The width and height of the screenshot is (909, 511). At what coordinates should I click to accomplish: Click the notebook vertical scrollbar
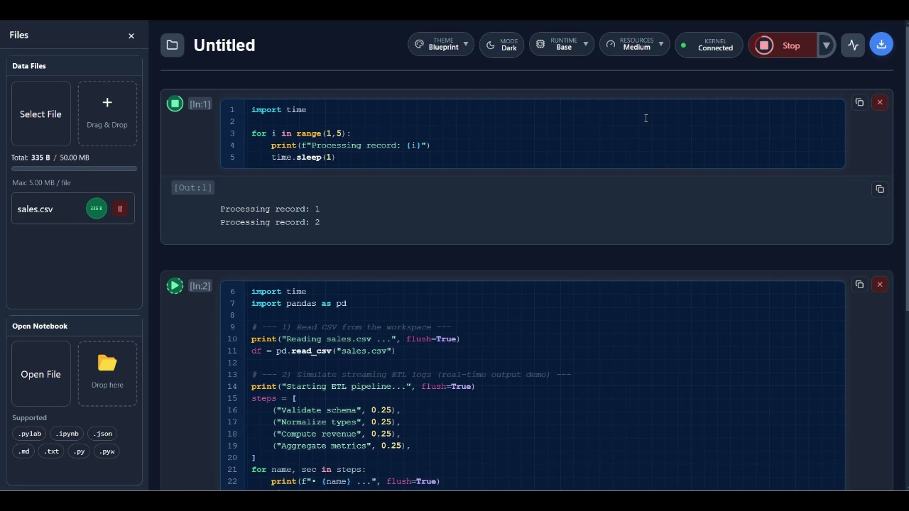point(907,167)
